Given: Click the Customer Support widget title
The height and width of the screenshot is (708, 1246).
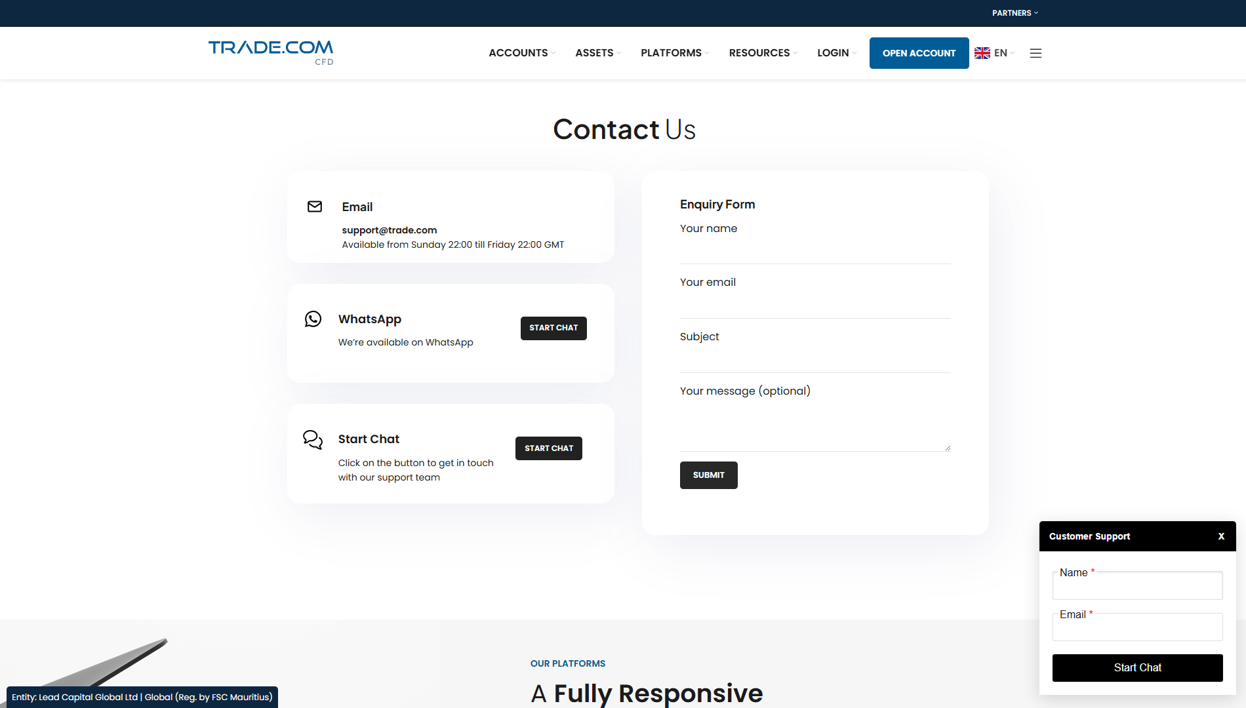Looking at the screenshot, I should (1089, 536).
